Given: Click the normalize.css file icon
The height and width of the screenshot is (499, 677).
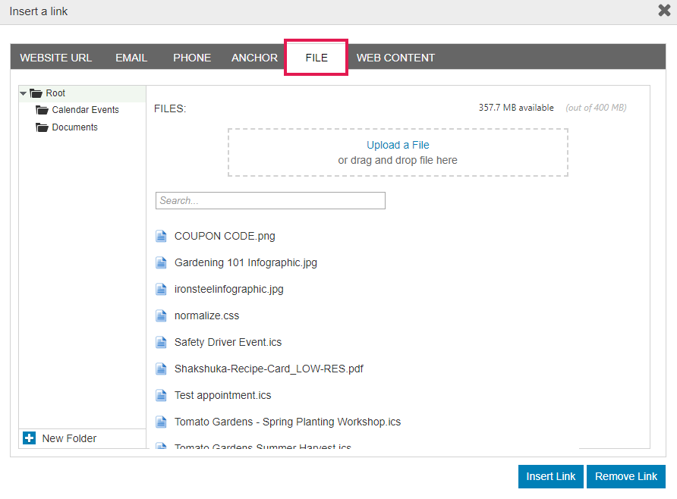Looking at the screenshot, I should [x=161, y=315].
